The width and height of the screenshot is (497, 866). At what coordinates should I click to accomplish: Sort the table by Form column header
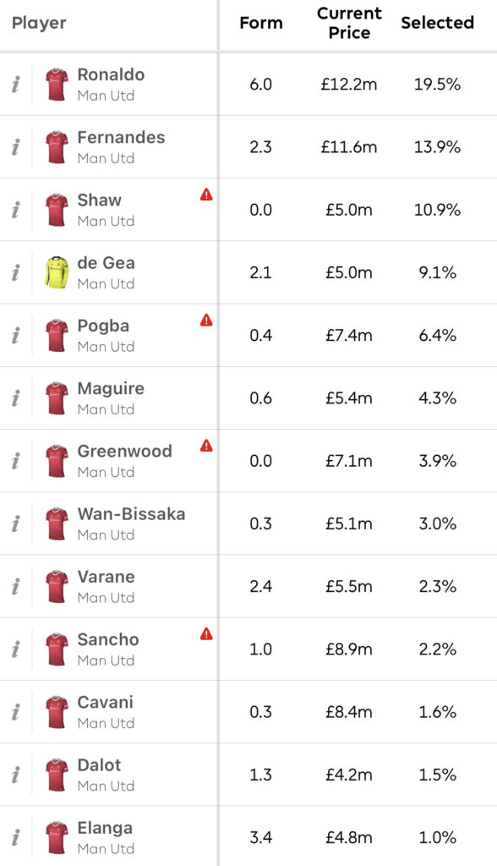coord(261,23)
